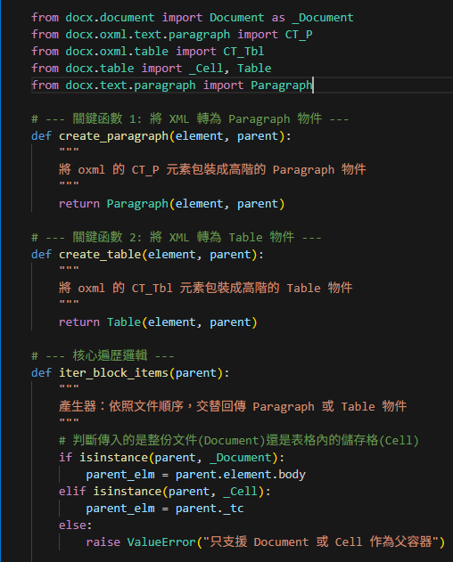
Task: Select CT_P in the second import line
Action: click(299, 35)
